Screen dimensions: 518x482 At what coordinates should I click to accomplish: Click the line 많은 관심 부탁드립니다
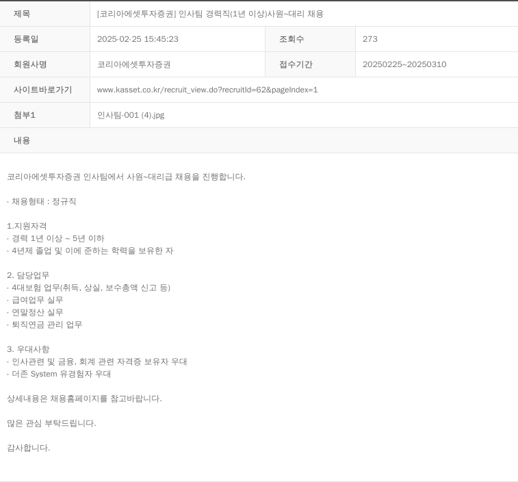51,423
